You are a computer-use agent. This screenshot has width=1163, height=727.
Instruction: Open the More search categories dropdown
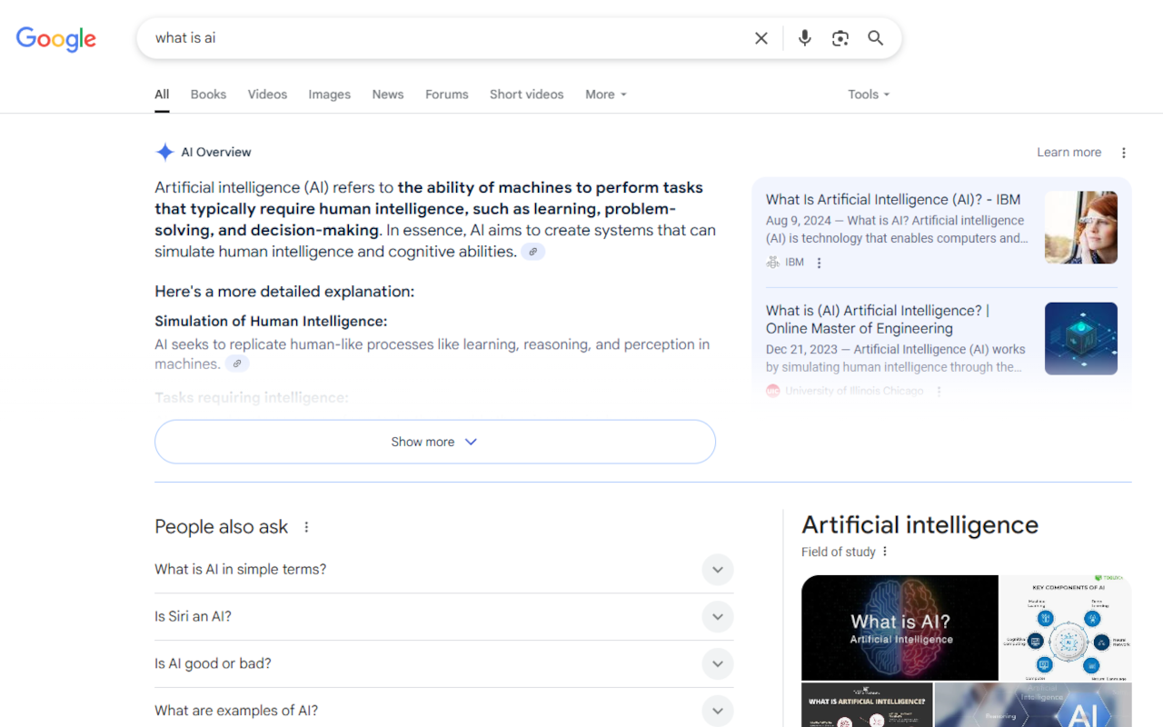tap(605, 94)
